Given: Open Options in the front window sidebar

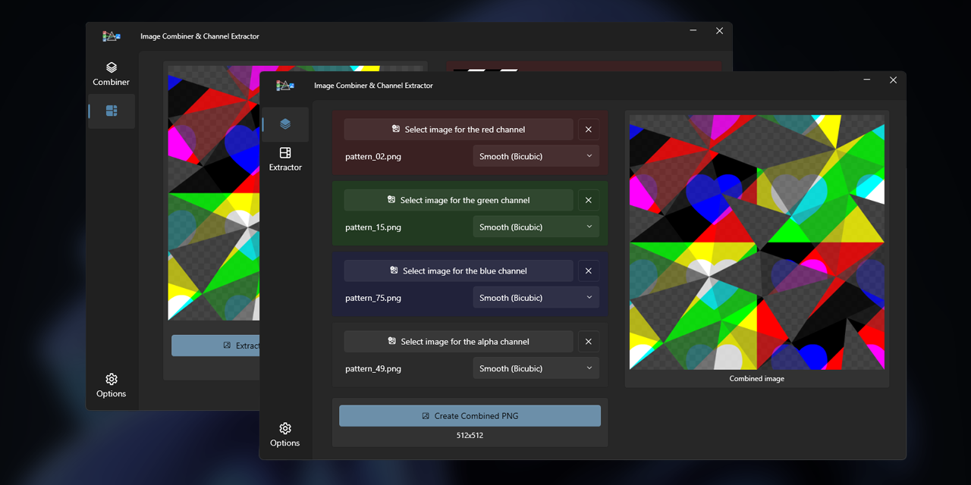Looking at the screenshot, I should click(285, 435).
